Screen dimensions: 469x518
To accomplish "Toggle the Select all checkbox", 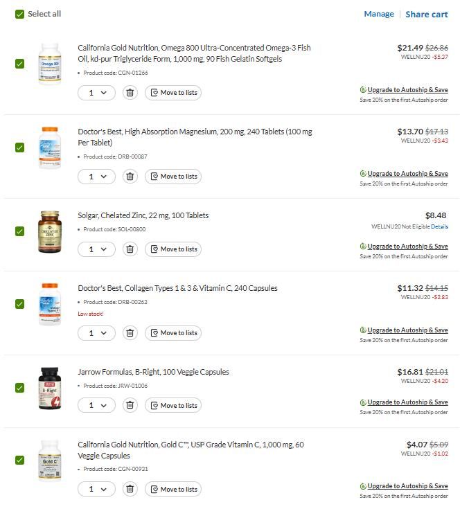I will coord(19,14).
